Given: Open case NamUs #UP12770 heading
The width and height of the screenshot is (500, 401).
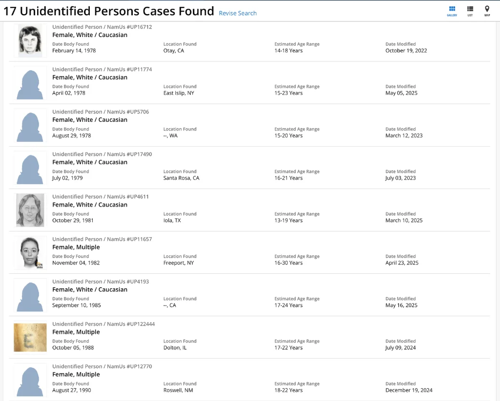Looking at the screenshot, I should click(x=102, y=366).
